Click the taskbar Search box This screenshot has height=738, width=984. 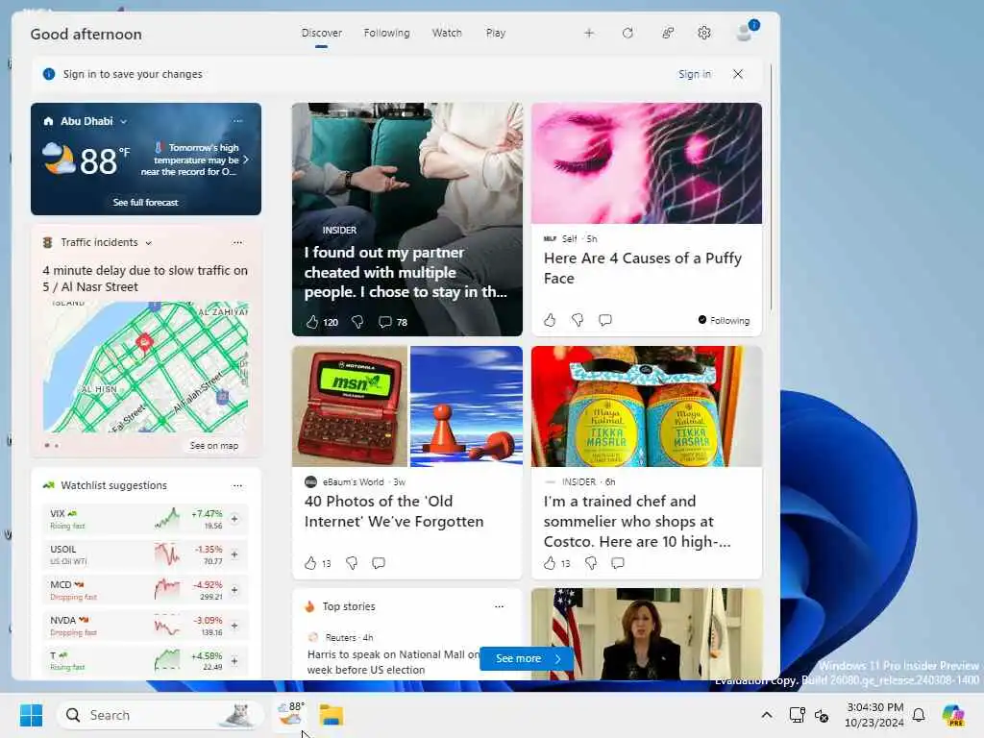(160, 715)
